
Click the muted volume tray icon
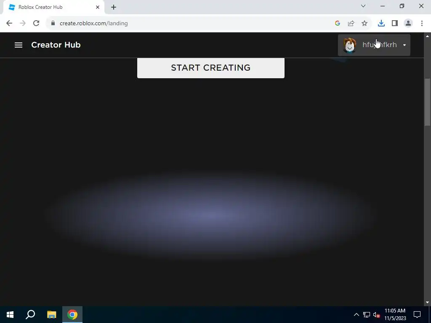pos(376,315)
